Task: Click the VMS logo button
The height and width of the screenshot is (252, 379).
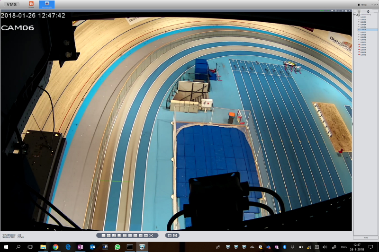Action: coord(12,4)
